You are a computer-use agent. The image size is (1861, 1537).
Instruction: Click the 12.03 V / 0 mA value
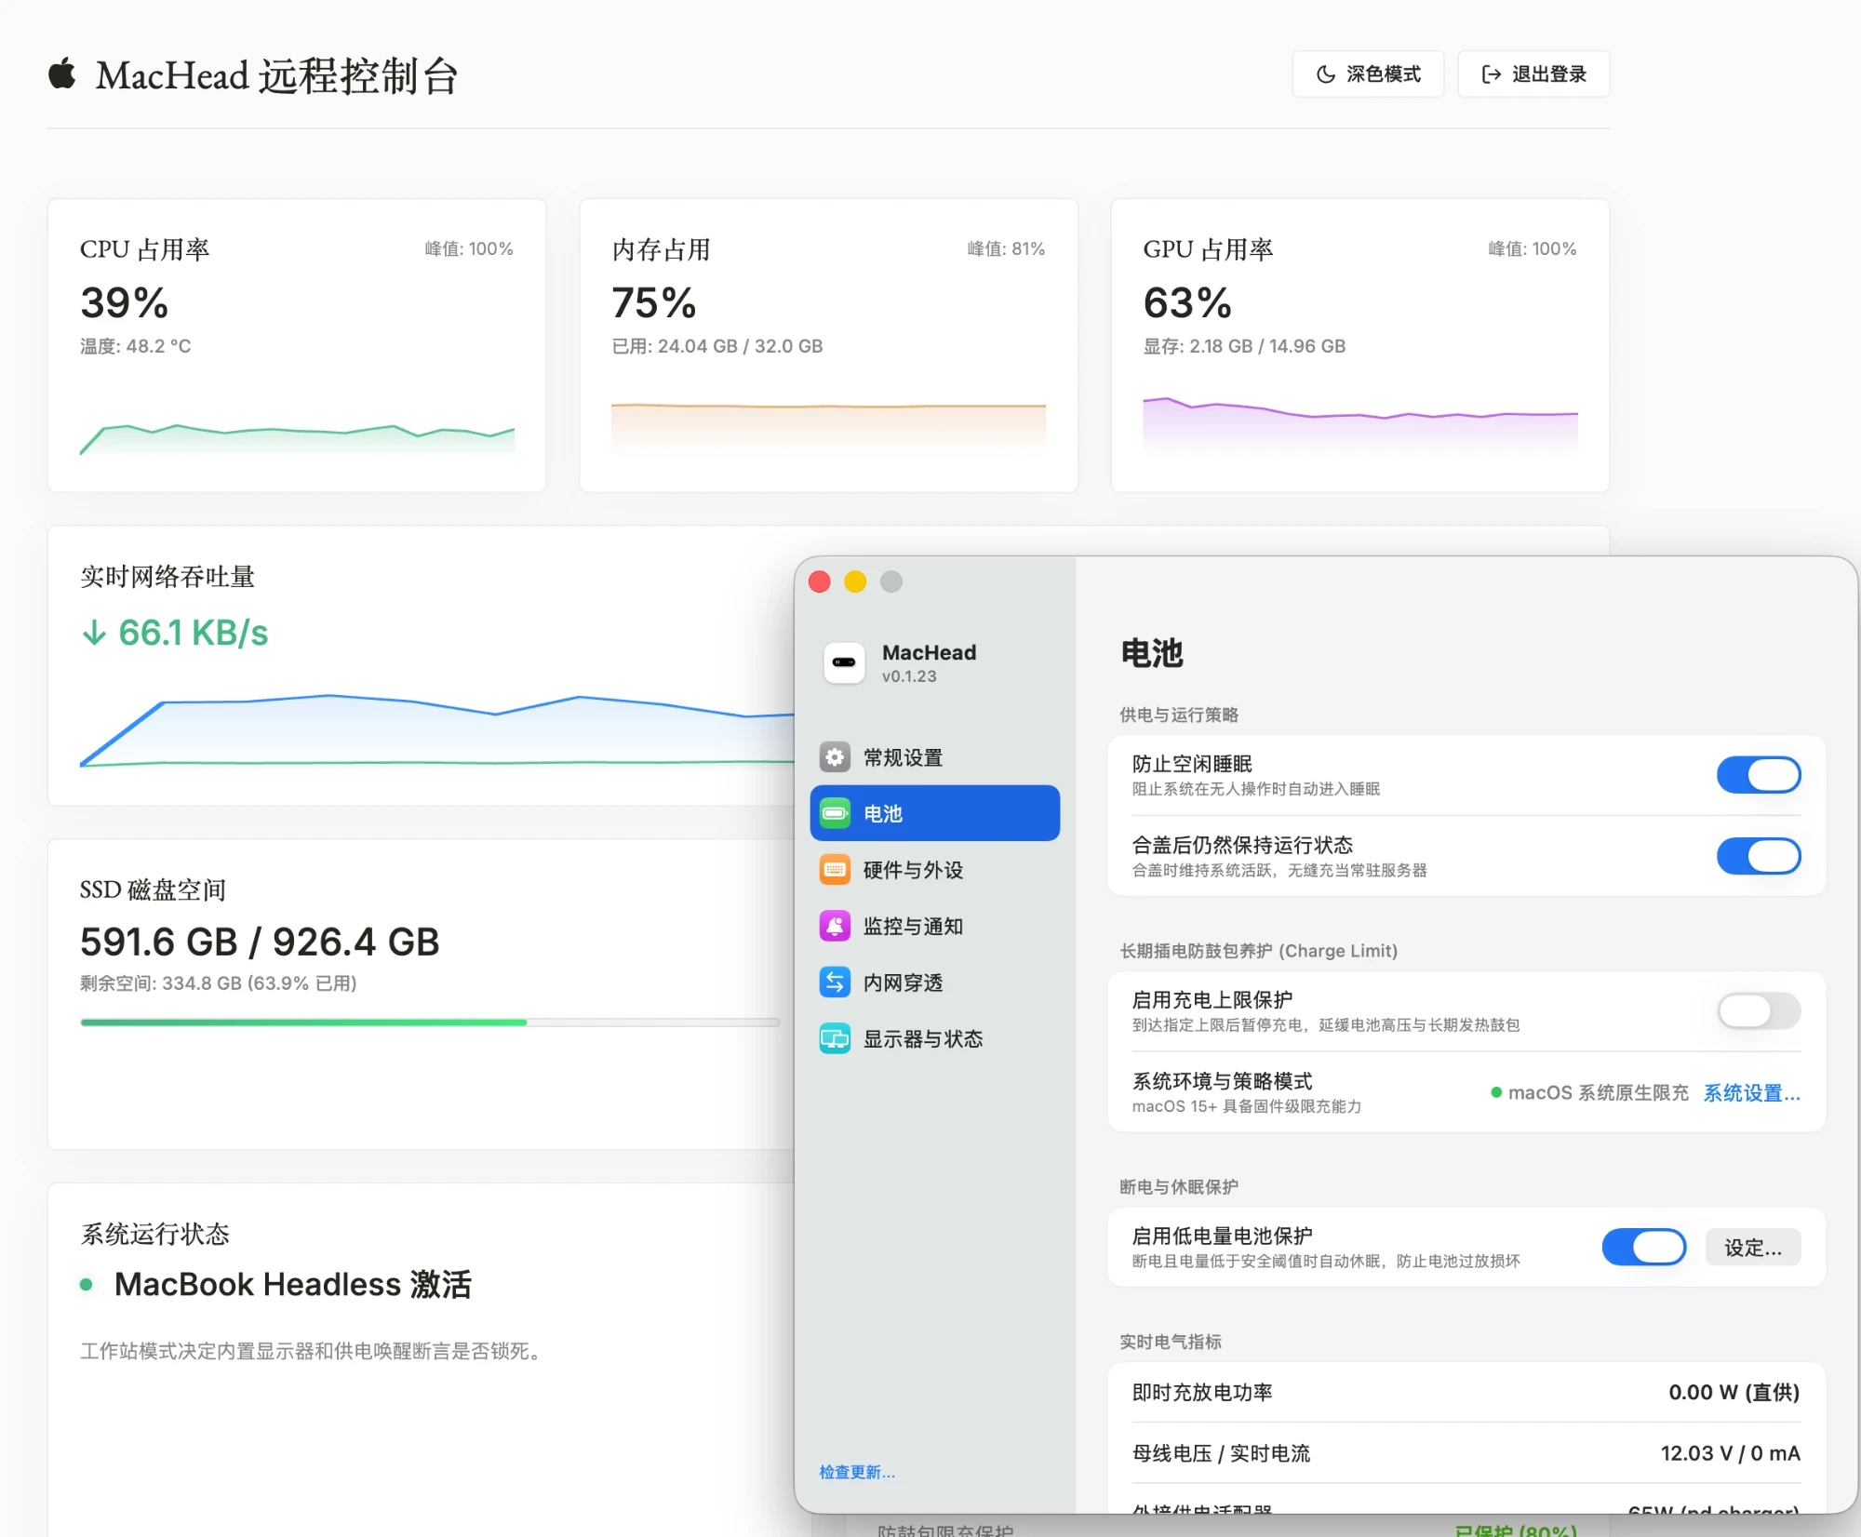point(1730,1453)
